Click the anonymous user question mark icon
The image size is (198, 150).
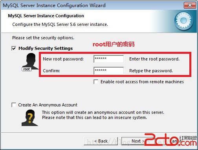click(30, 118)
